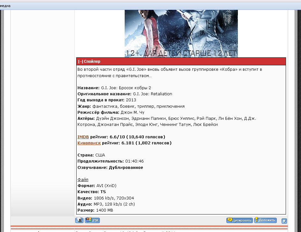
Task: Click the country line 'Страна: США'
Action: [x=91, y=155]
